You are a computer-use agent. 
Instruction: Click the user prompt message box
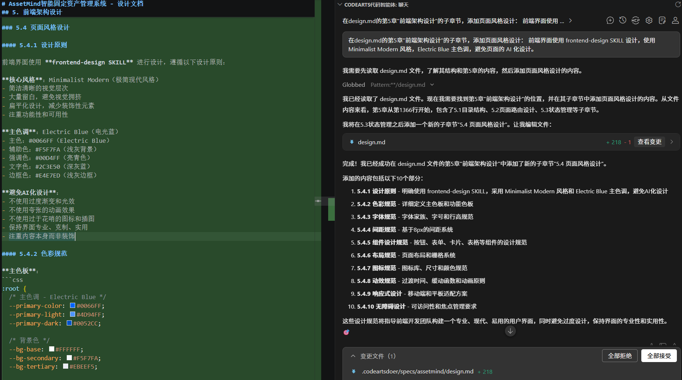point(511,45)
